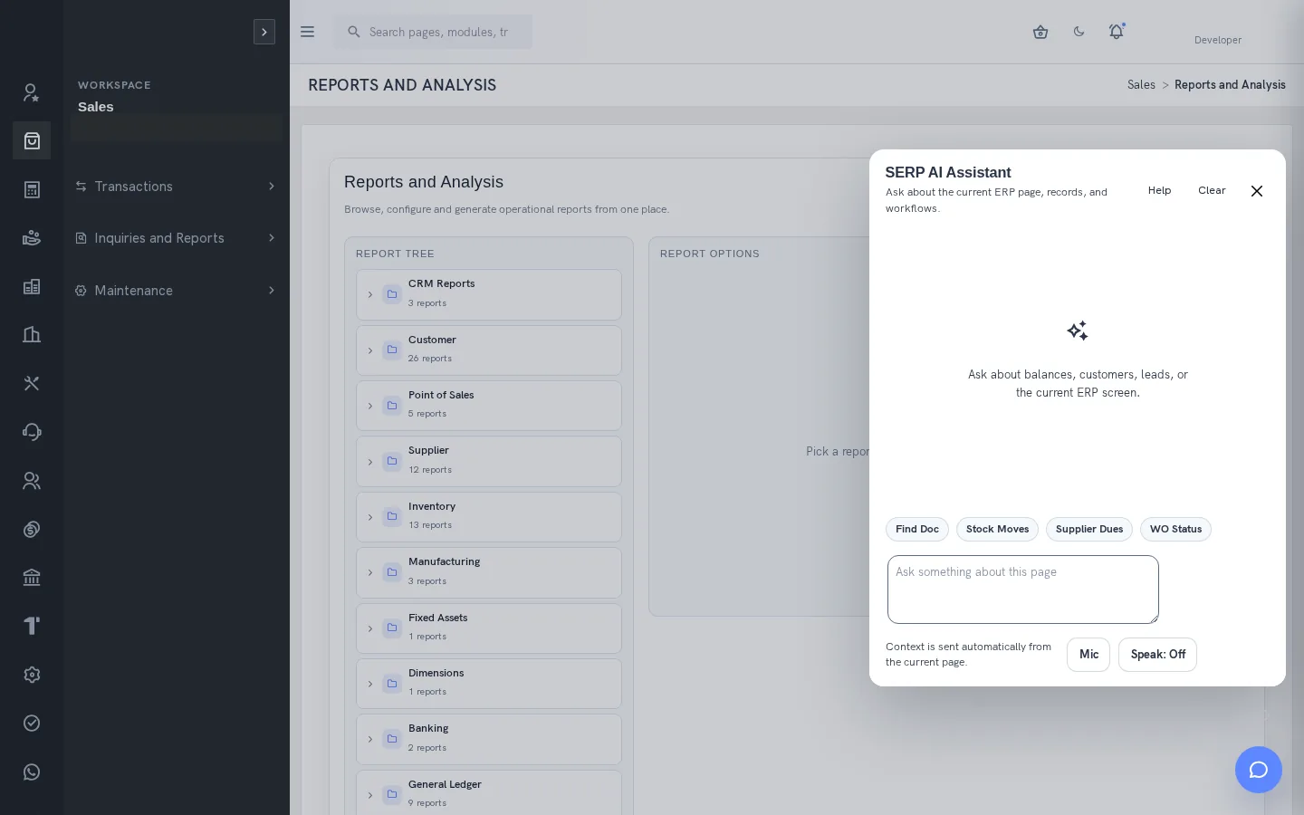
Task: Click the Sales breadcrumb link
Action: coord(1141,85)
